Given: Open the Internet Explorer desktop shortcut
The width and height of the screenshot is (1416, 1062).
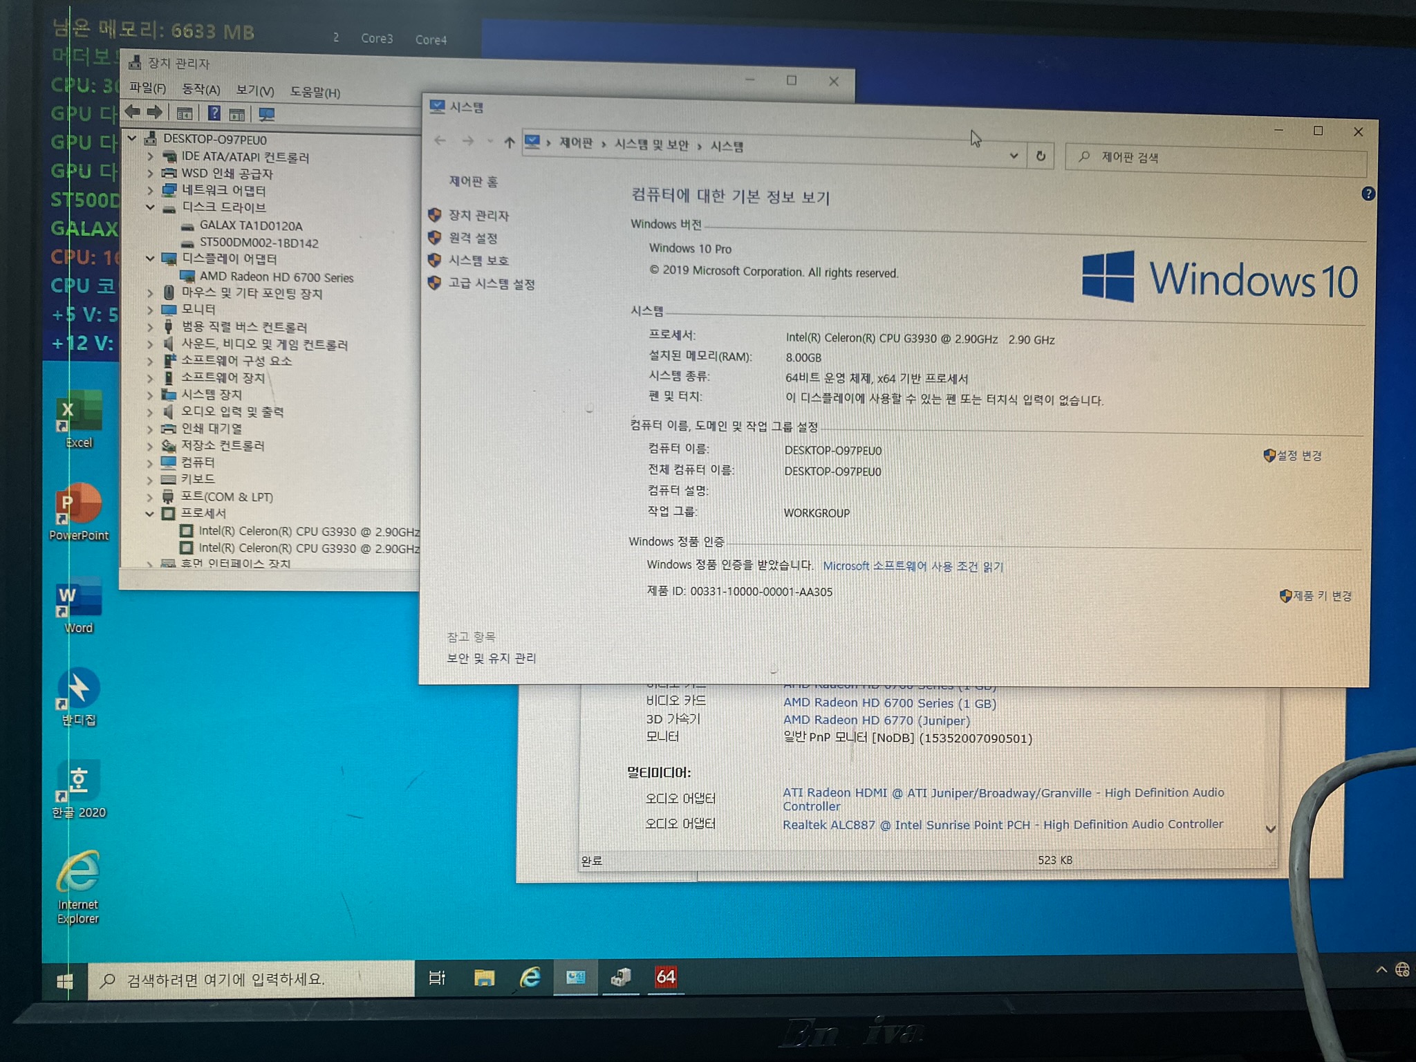Looking at the screenshot, I should coord(78,888).
